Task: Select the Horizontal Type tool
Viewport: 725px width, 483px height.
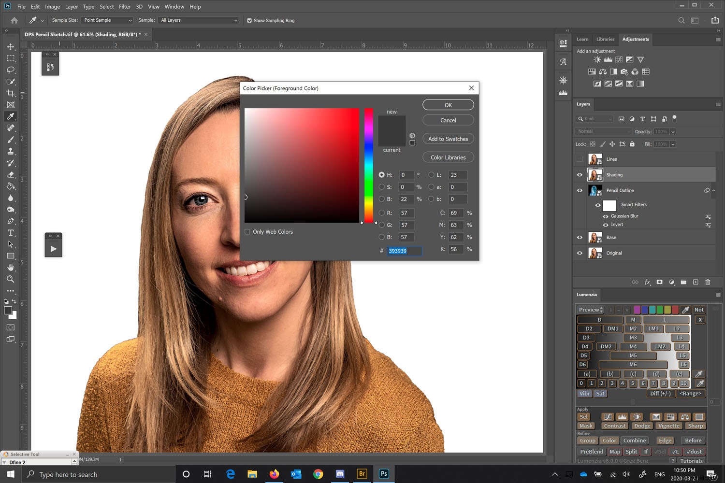Action: point(11,232)
